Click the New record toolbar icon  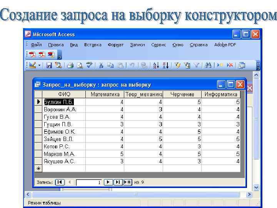tap(220, 65)
